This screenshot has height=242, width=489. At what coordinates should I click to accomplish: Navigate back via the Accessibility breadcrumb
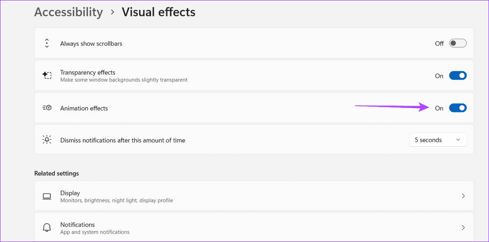click(68, 12)
